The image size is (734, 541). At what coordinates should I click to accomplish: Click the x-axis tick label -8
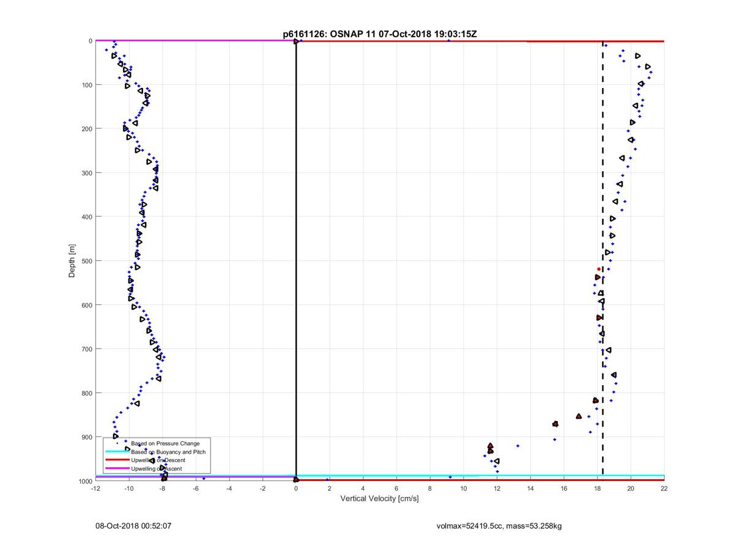pyautogui.click(x=162, y=488)
